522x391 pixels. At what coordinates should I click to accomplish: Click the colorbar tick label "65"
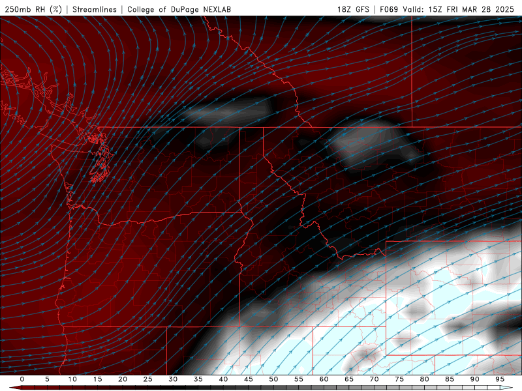tap(349, 379)
